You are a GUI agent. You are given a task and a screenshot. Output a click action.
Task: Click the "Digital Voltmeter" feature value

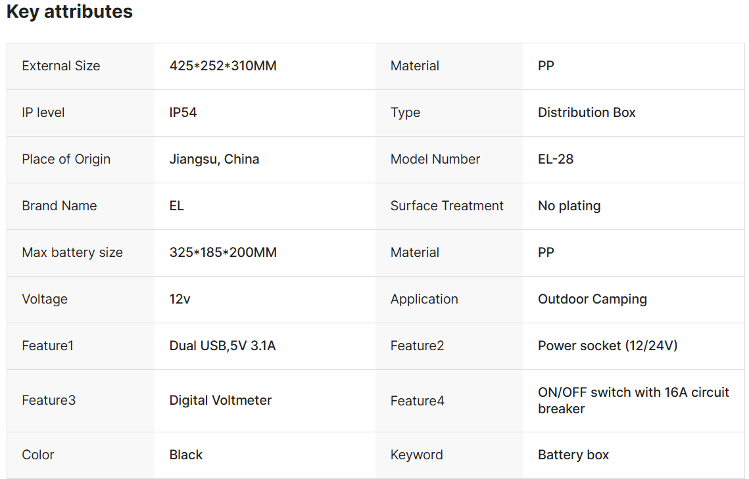(x=220, y=400)
